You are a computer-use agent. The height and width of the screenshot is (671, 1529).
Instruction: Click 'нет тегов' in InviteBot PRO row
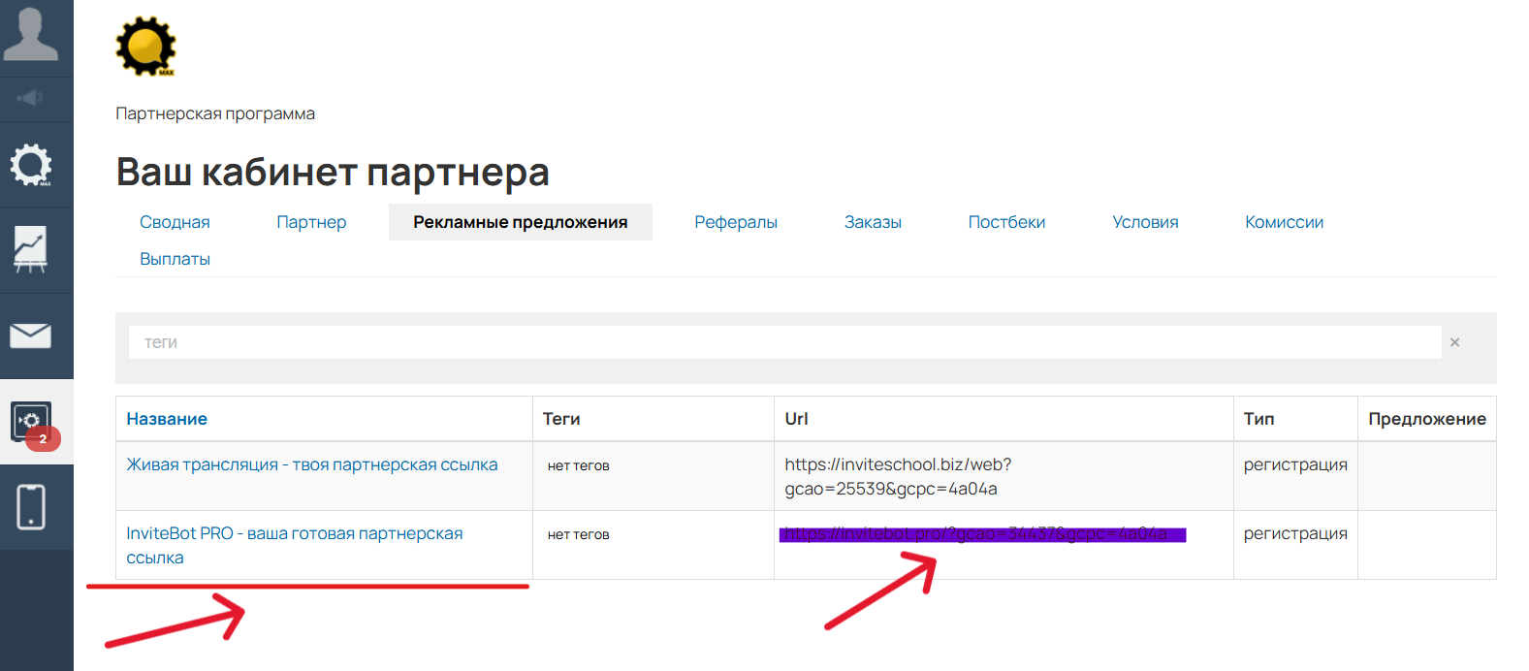pyautogui.click(x=579, y=534)
